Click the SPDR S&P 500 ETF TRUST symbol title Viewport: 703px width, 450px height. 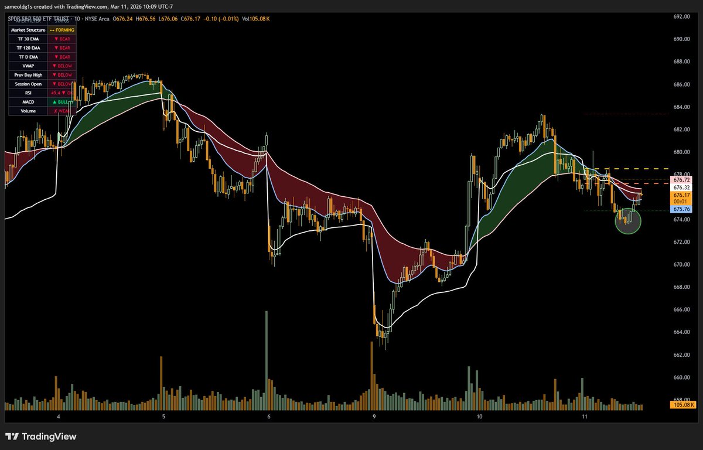tap(40, 20)
